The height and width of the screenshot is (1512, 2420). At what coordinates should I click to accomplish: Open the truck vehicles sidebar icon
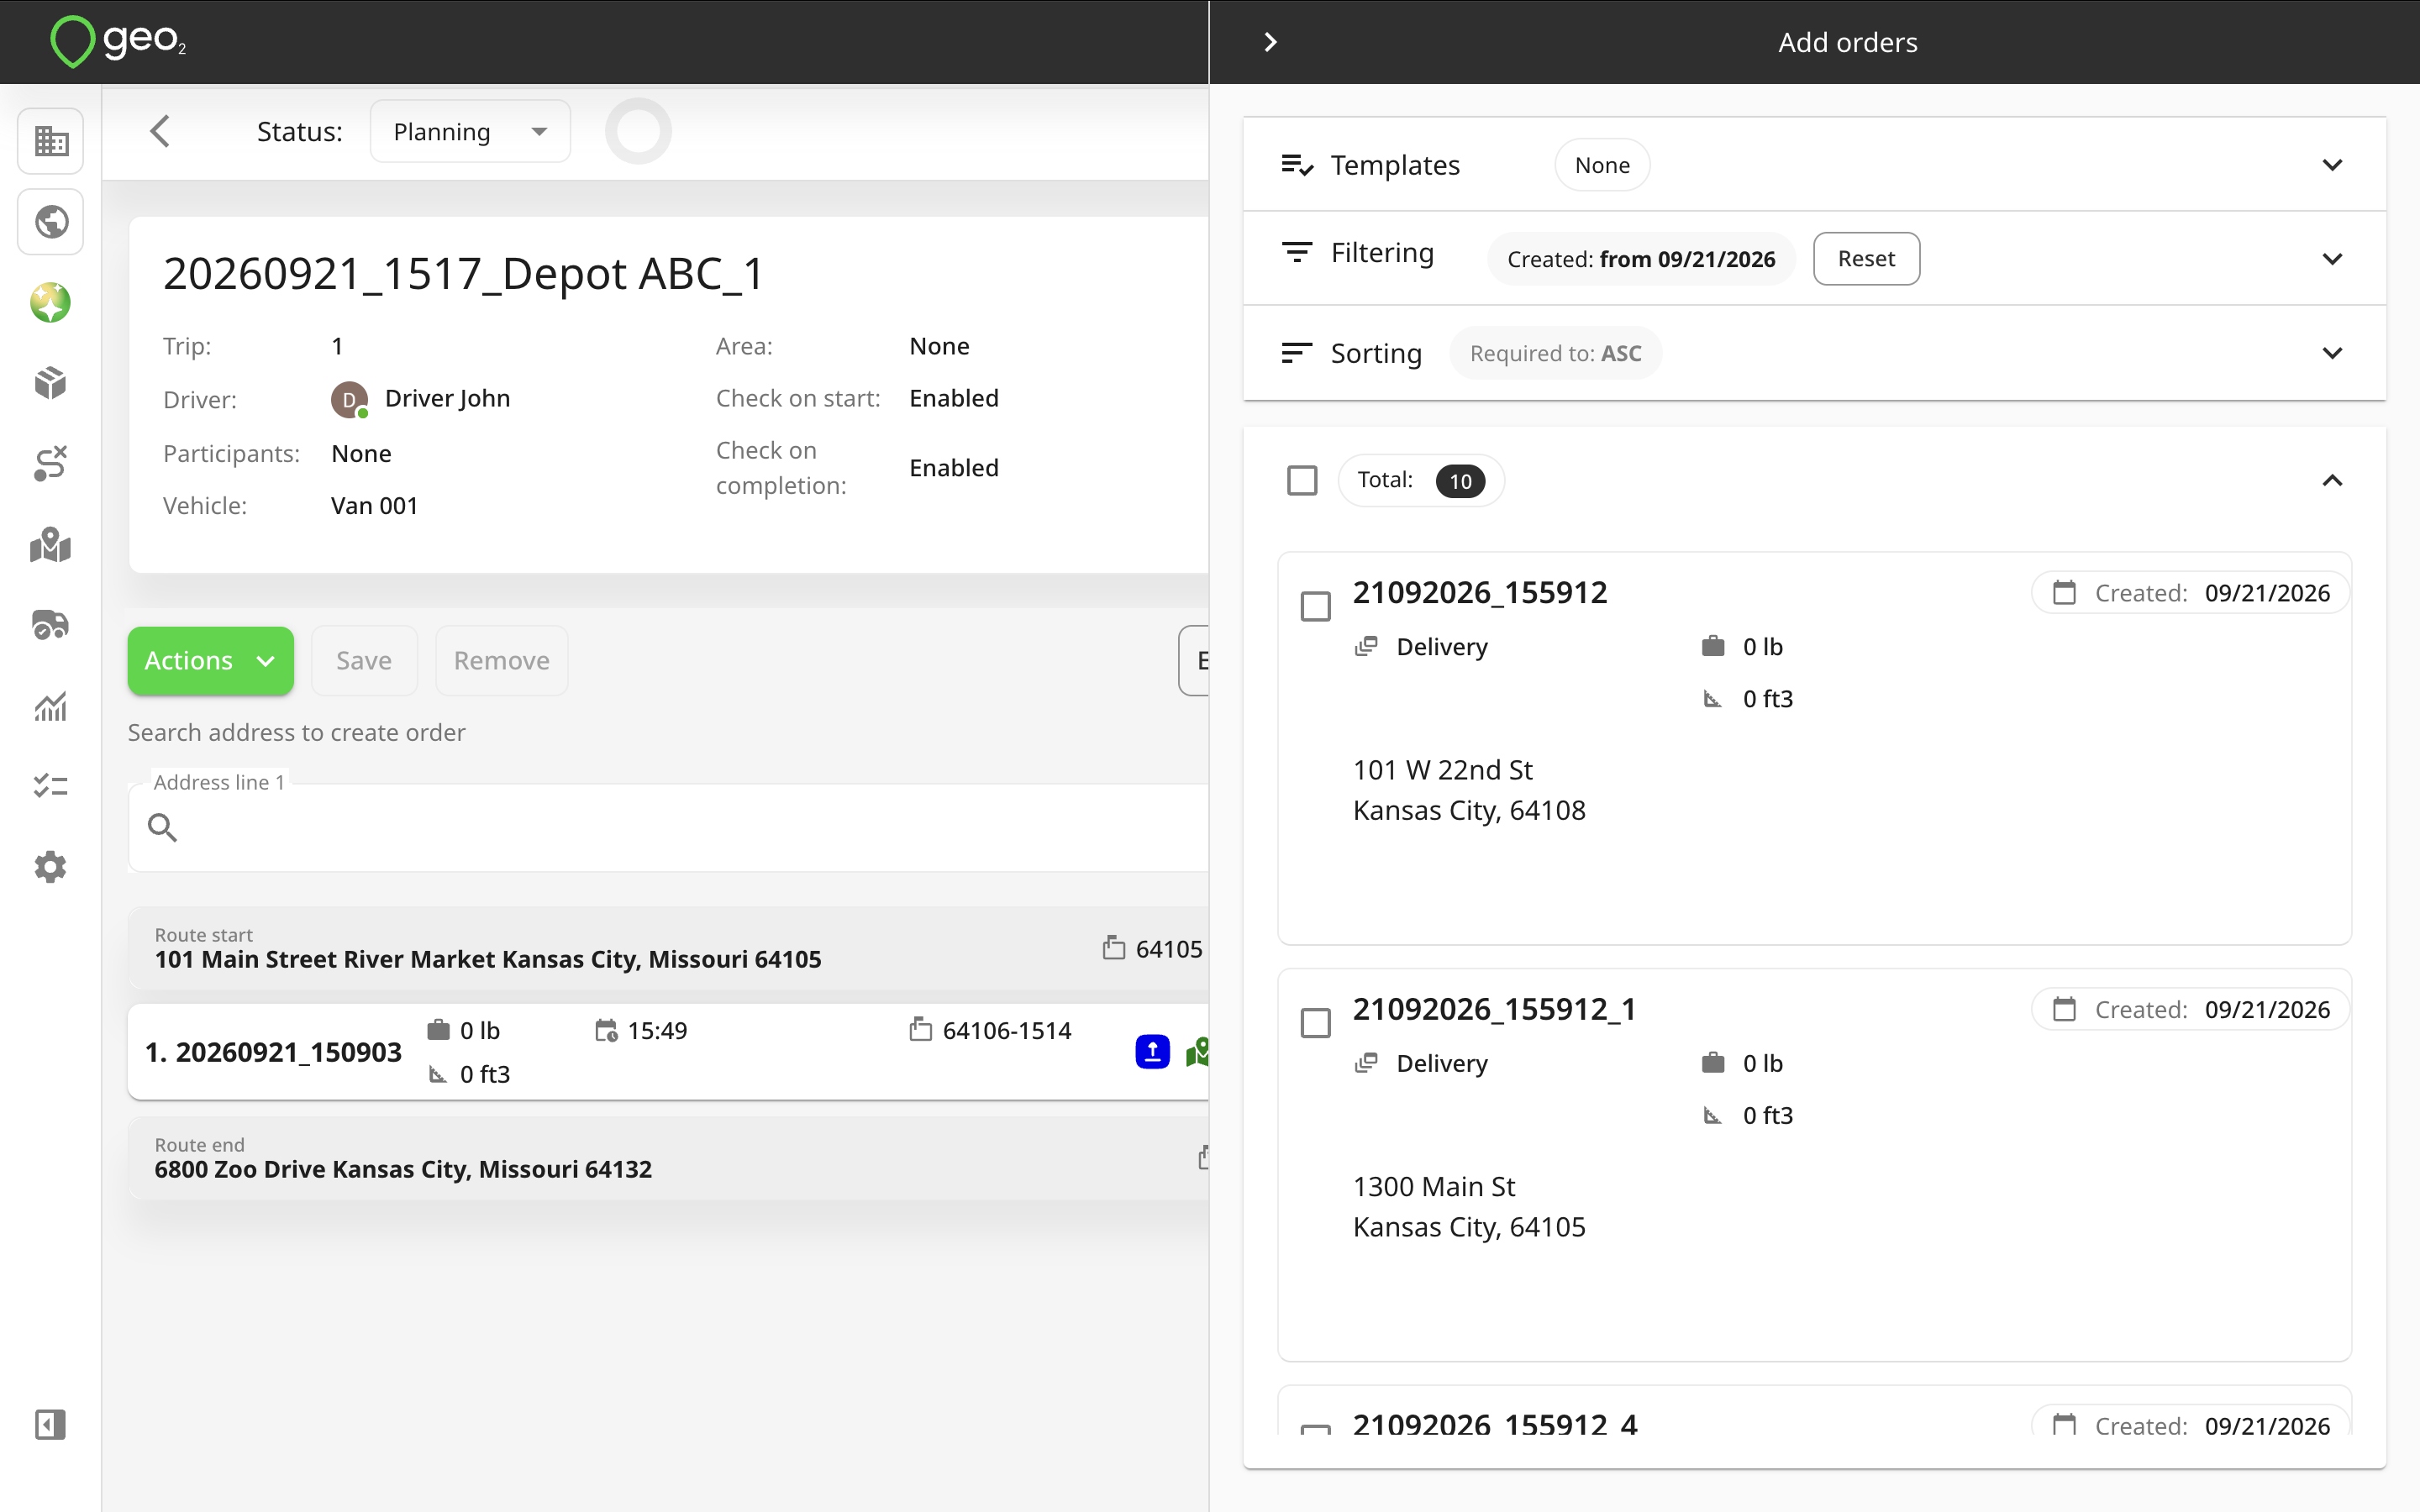pyautogui.click(x=51, y=625)
